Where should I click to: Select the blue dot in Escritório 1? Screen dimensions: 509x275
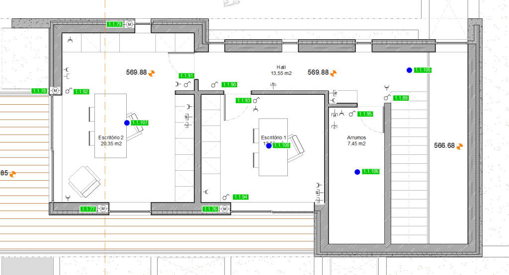(x=269, y=145)
